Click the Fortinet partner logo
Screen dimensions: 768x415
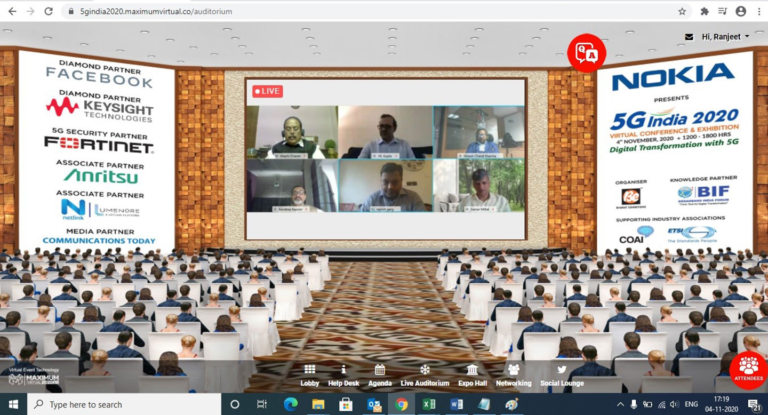tap(99, 143)
